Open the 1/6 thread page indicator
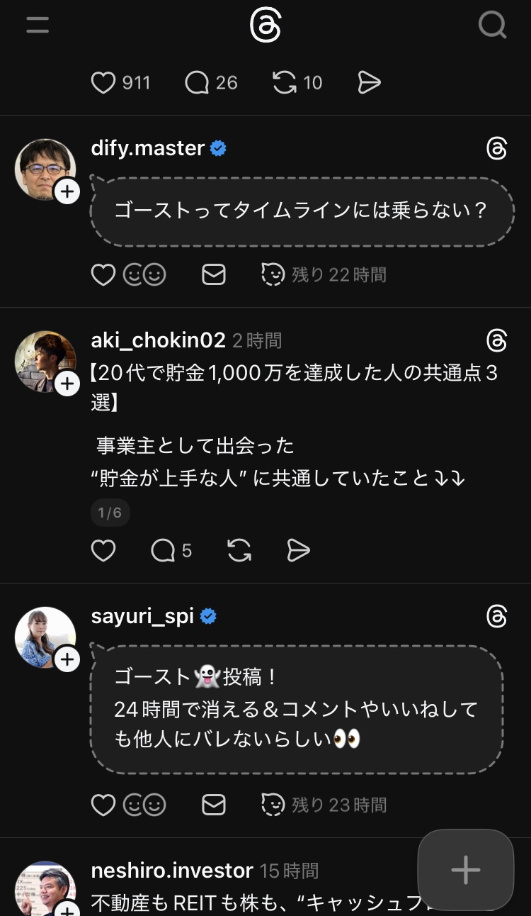Viewport: 531px width, 916px height. [110, 513]
